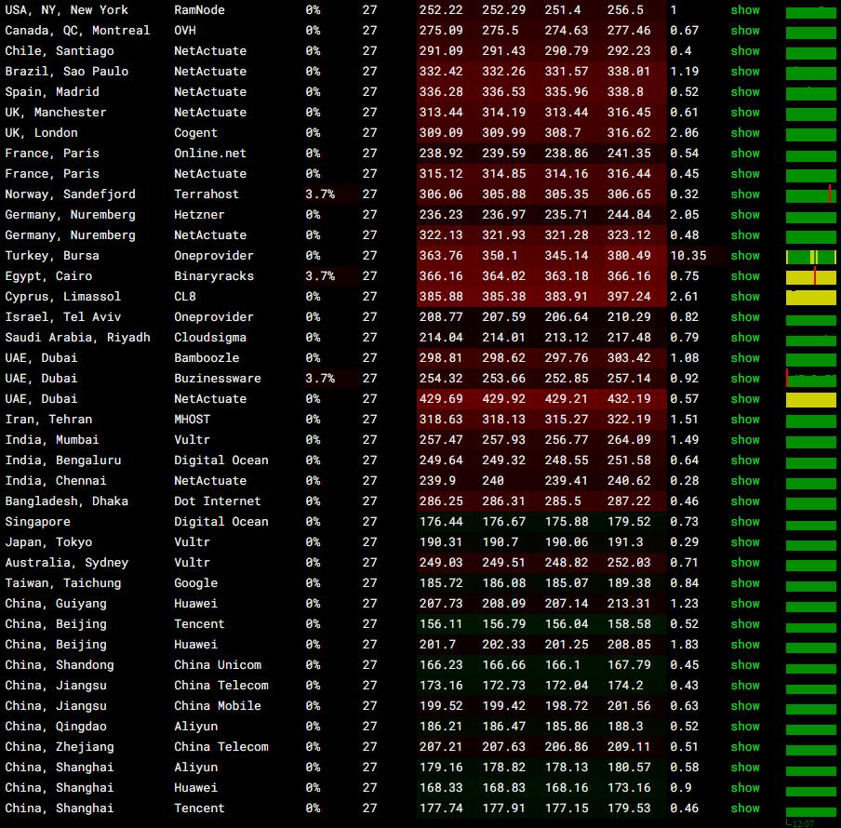Click the location text "China, Jiangsu" for China Telecom
Image resolution: width=841 pixels, height=828 pixels.
pos(56,686)
